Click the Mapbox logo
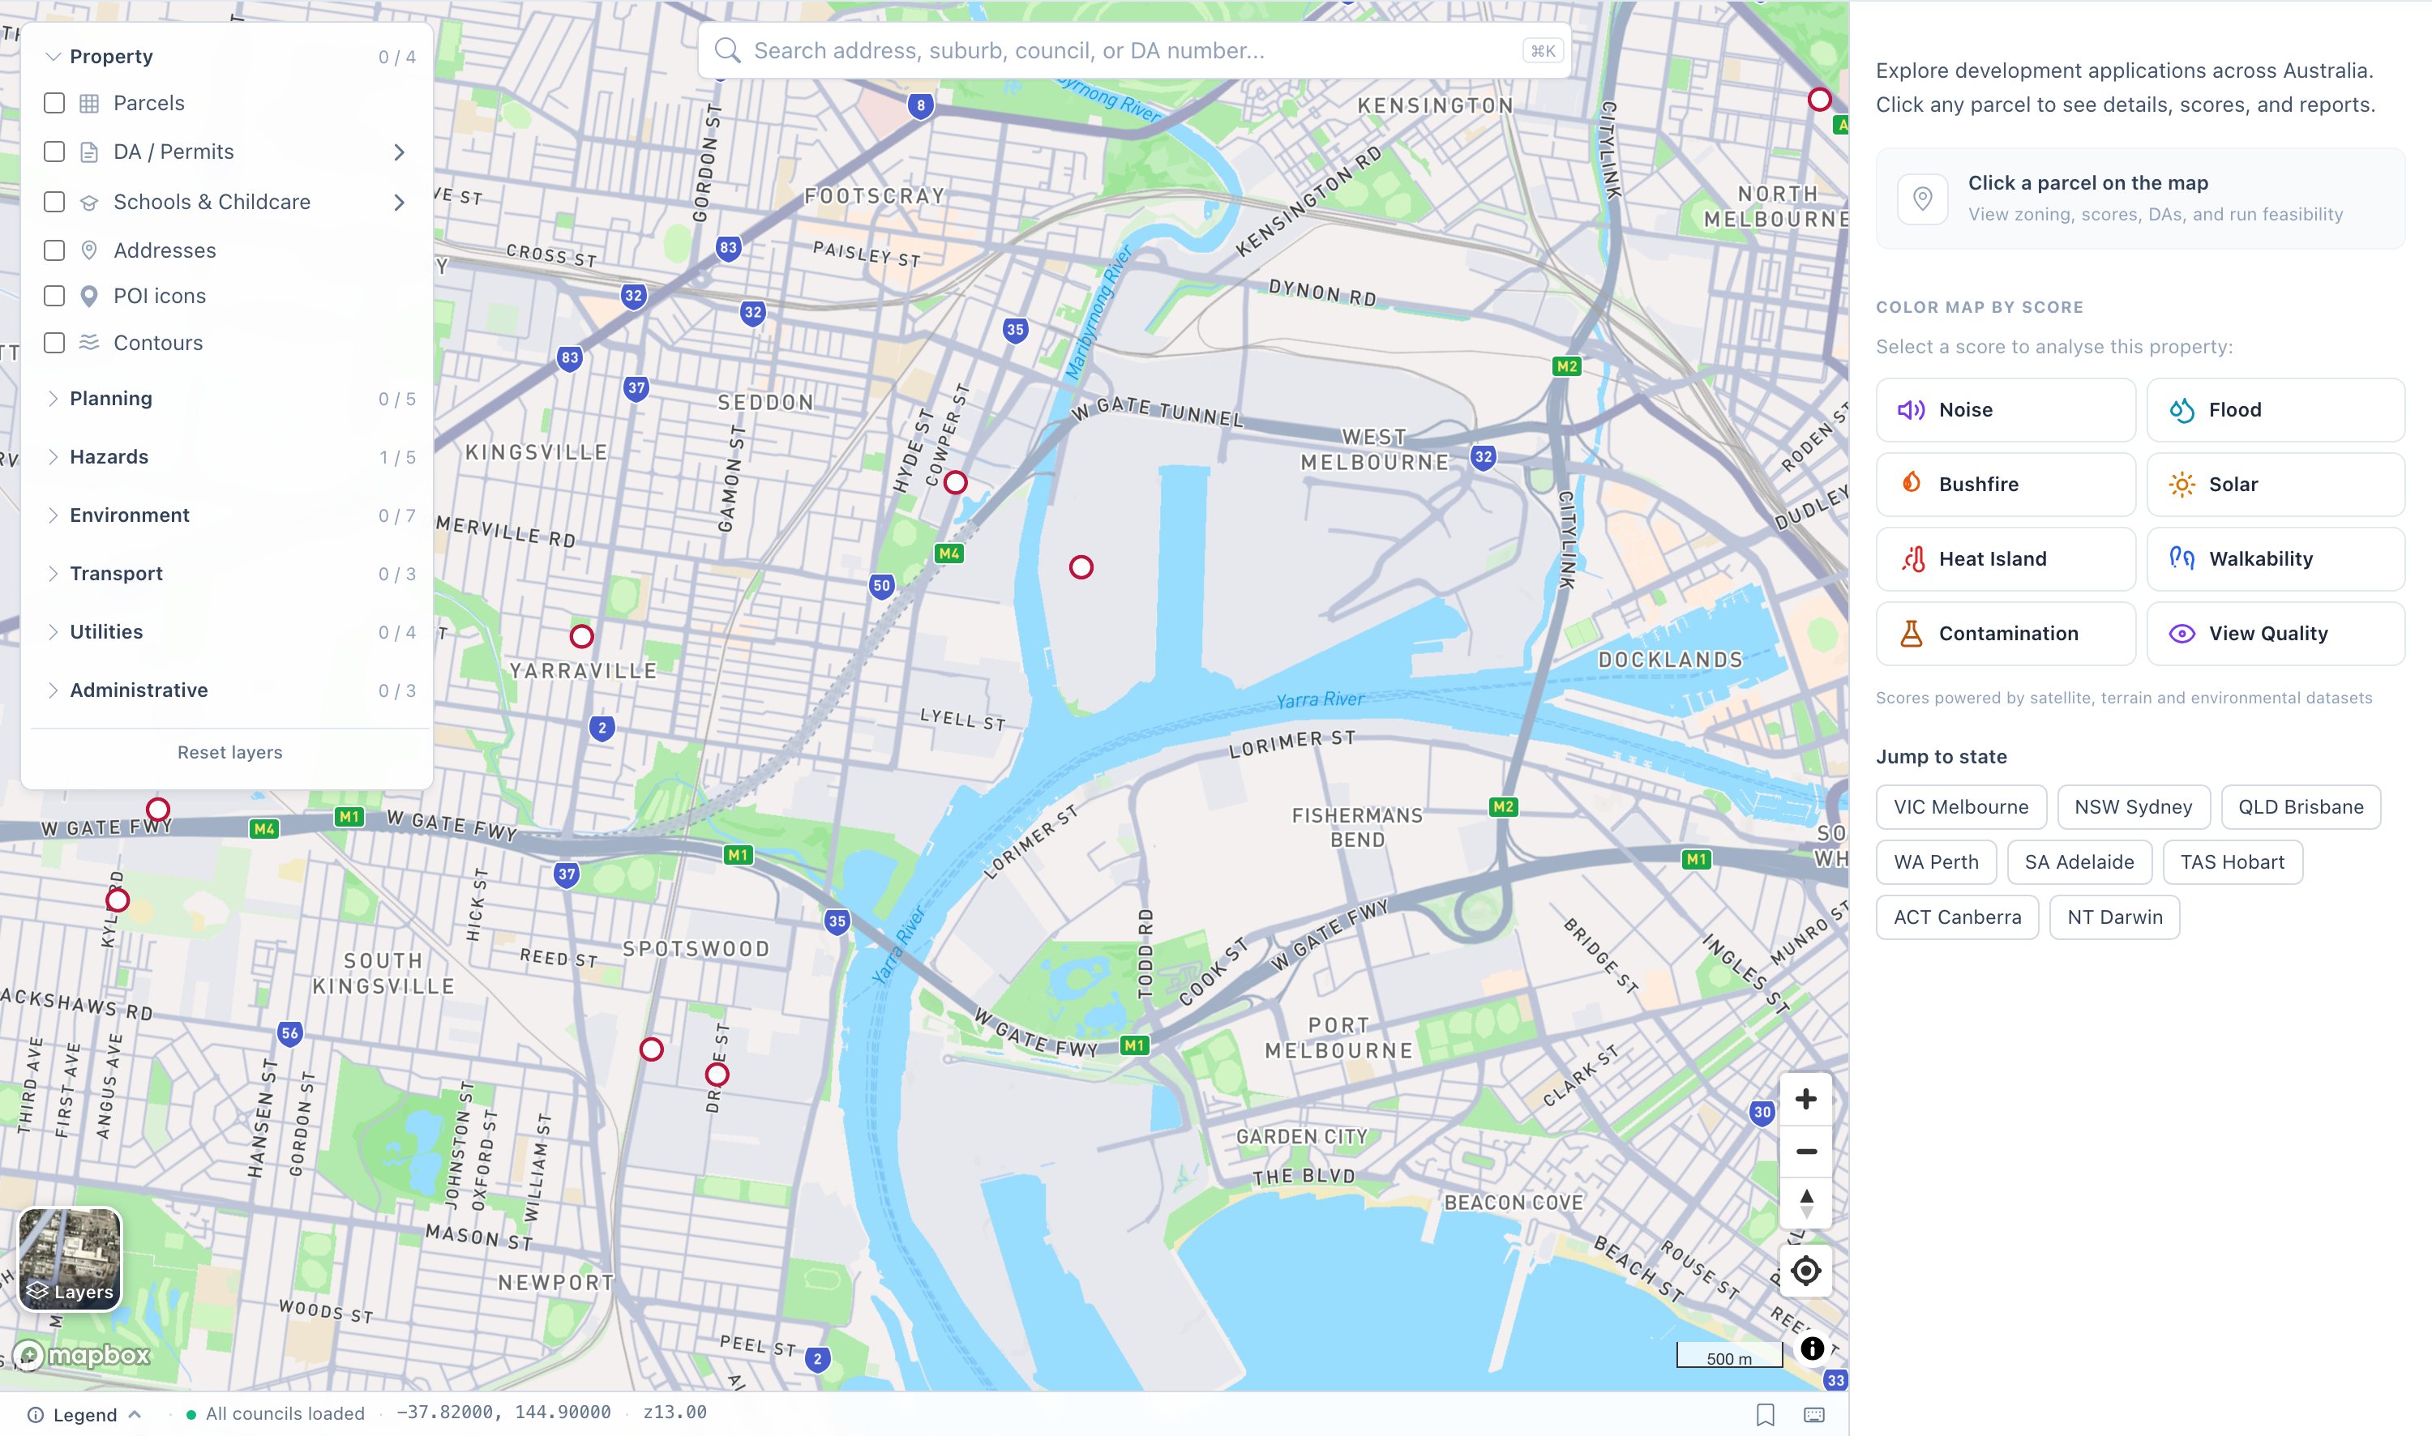 [81, 1355]
